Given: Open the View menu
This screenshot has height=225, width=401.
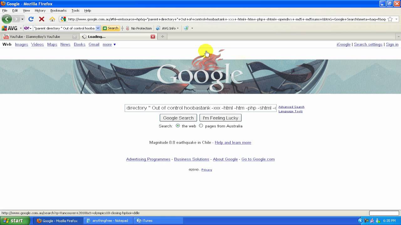Looking at the screenshot, I should (26, 10).
